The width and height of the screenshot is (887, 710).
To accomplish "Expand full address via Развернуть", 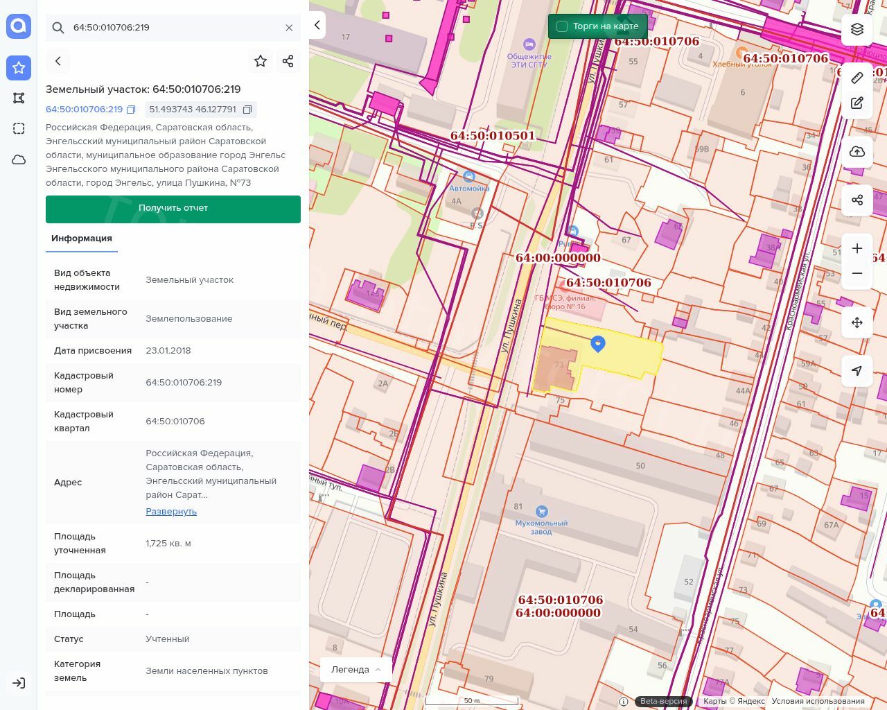I will coord(171,512).
